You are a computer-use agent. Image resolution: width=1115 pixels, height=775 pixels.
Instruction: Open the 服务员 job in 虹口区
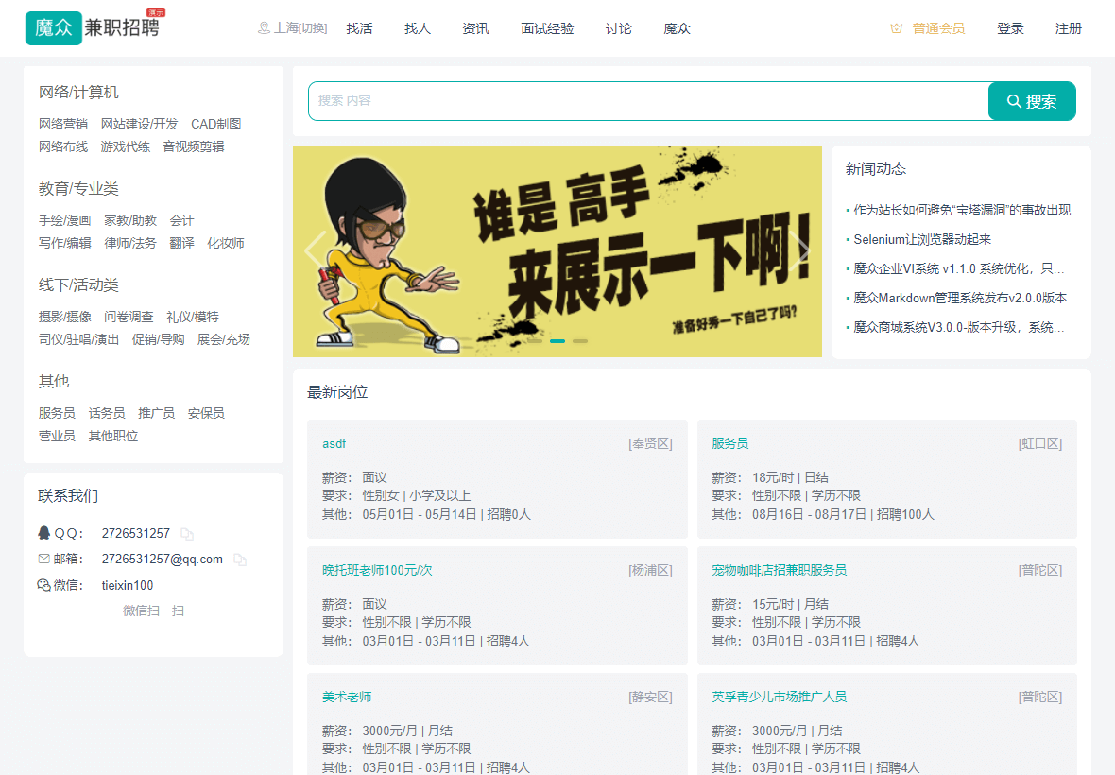pos(730,443)
